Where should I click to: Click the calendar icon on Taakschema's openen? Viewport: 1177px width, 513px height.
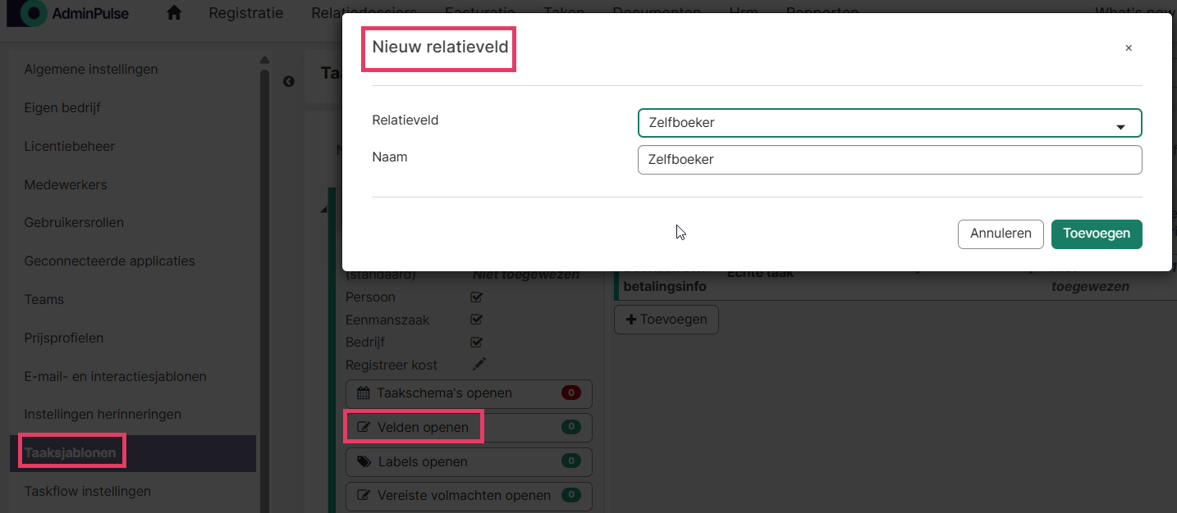364,393
